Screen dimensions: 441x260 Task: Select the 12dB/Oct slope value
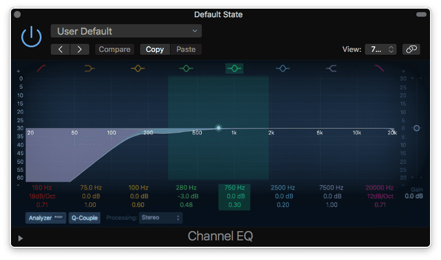380,196
